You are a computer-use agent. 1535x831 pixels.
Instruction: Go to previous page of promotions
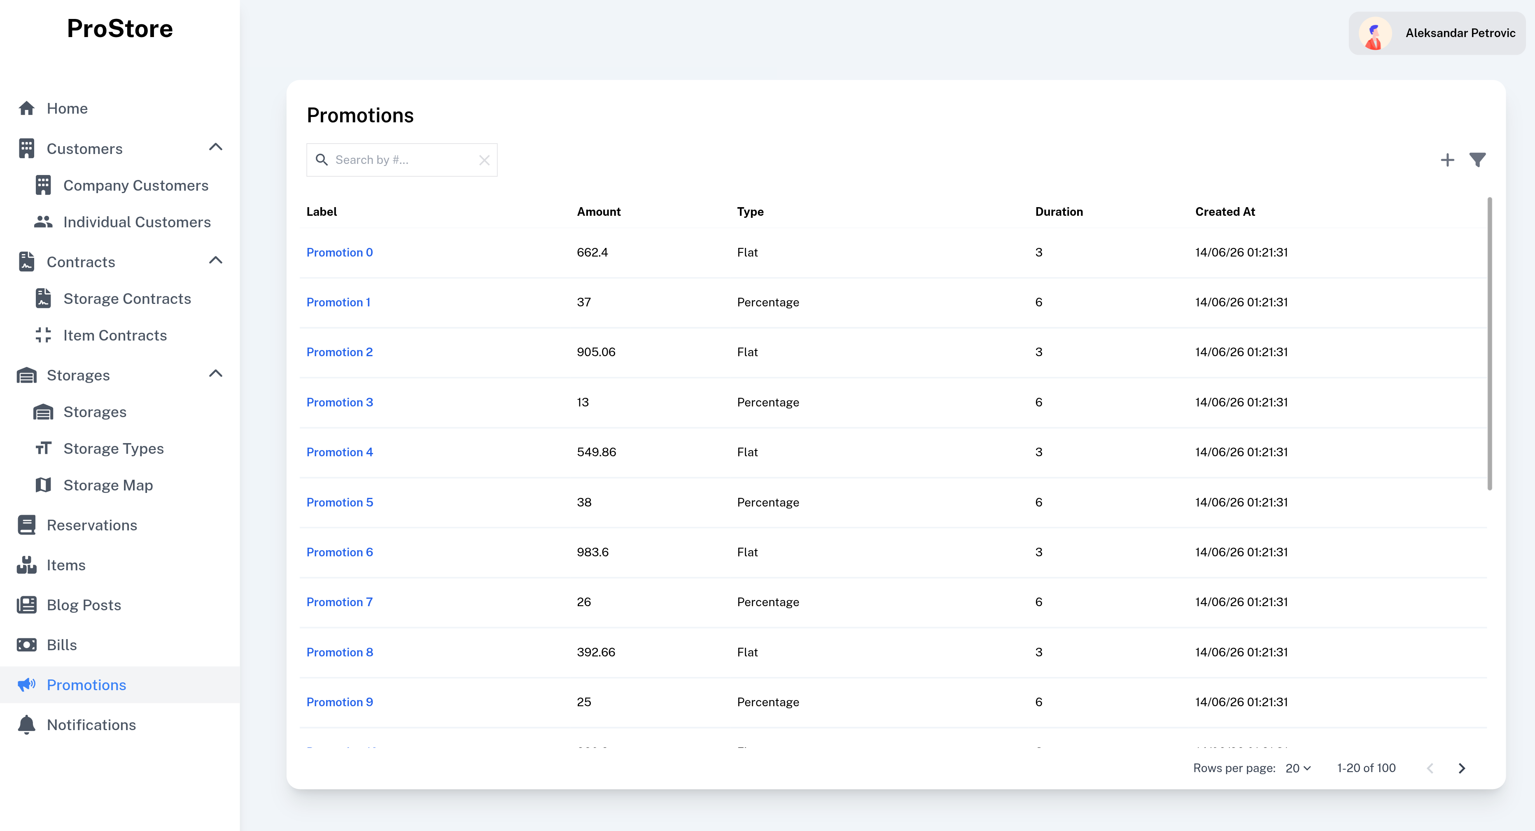pos(1430,768)
